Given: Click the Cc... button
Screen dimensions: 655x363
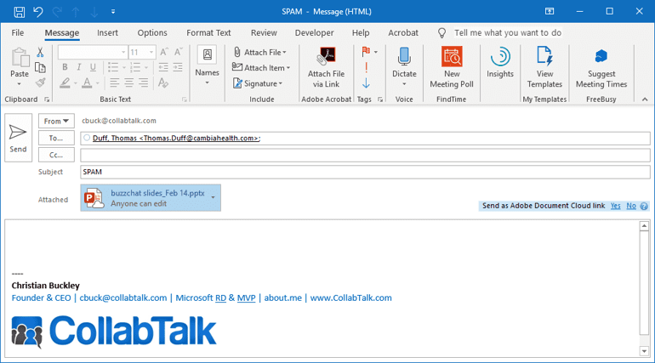Looking at the screenshot, I should 56,155.
